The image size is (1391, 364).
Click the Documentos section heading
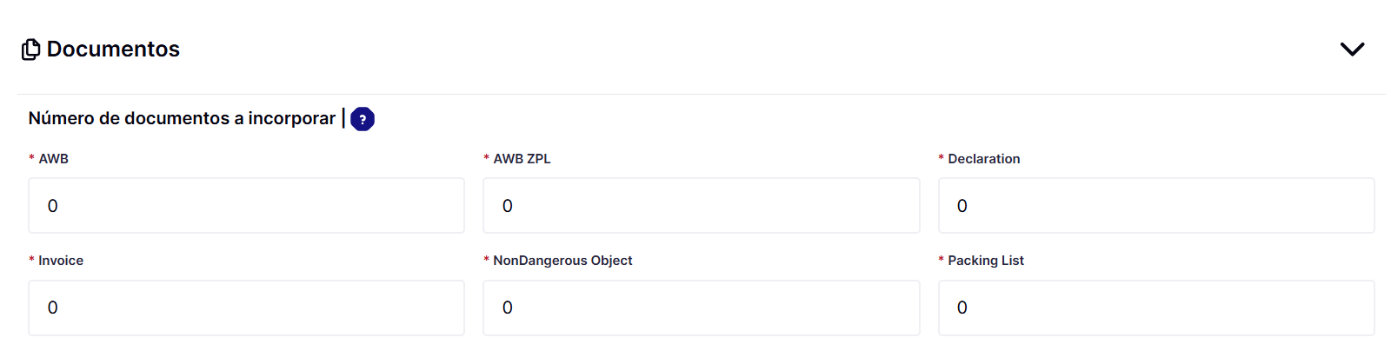coord(113,50)
